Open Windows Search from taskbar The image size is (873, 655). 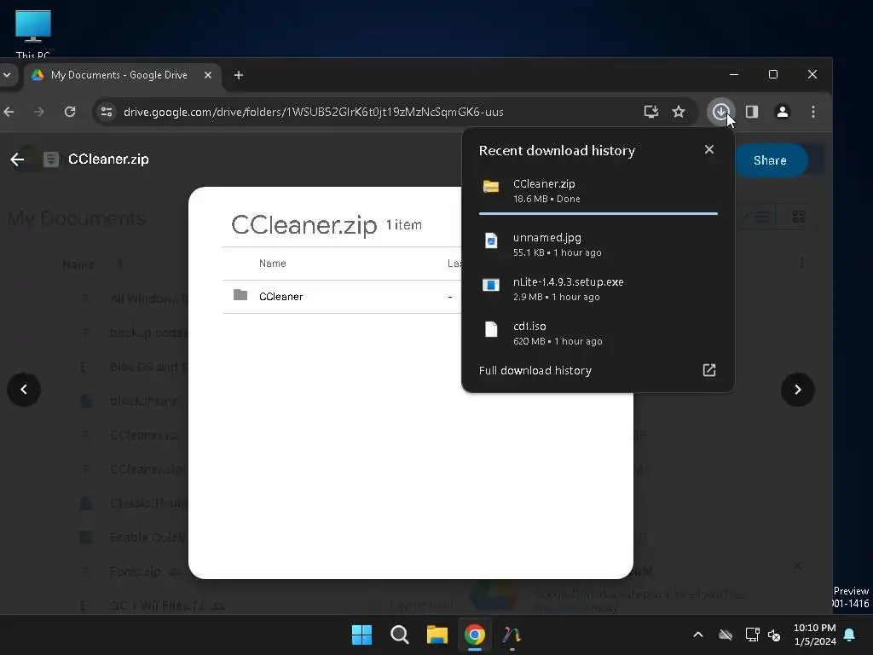[399, 635]
